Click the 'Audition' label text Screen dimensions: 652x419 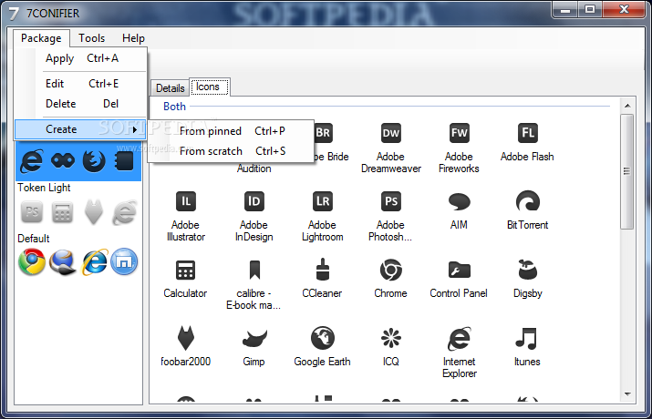254,169
